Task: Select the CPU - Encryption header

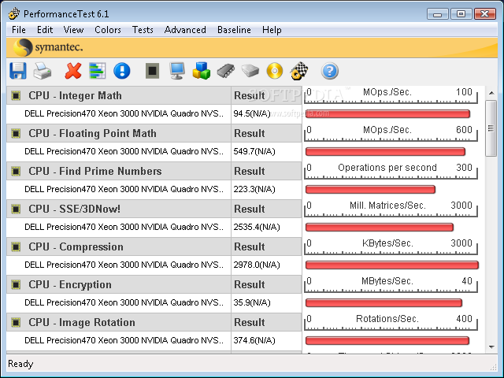Action: (119, 284)
